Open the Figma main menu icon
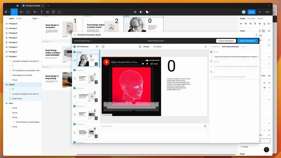The image size is (281, 158). pos(6,12)
